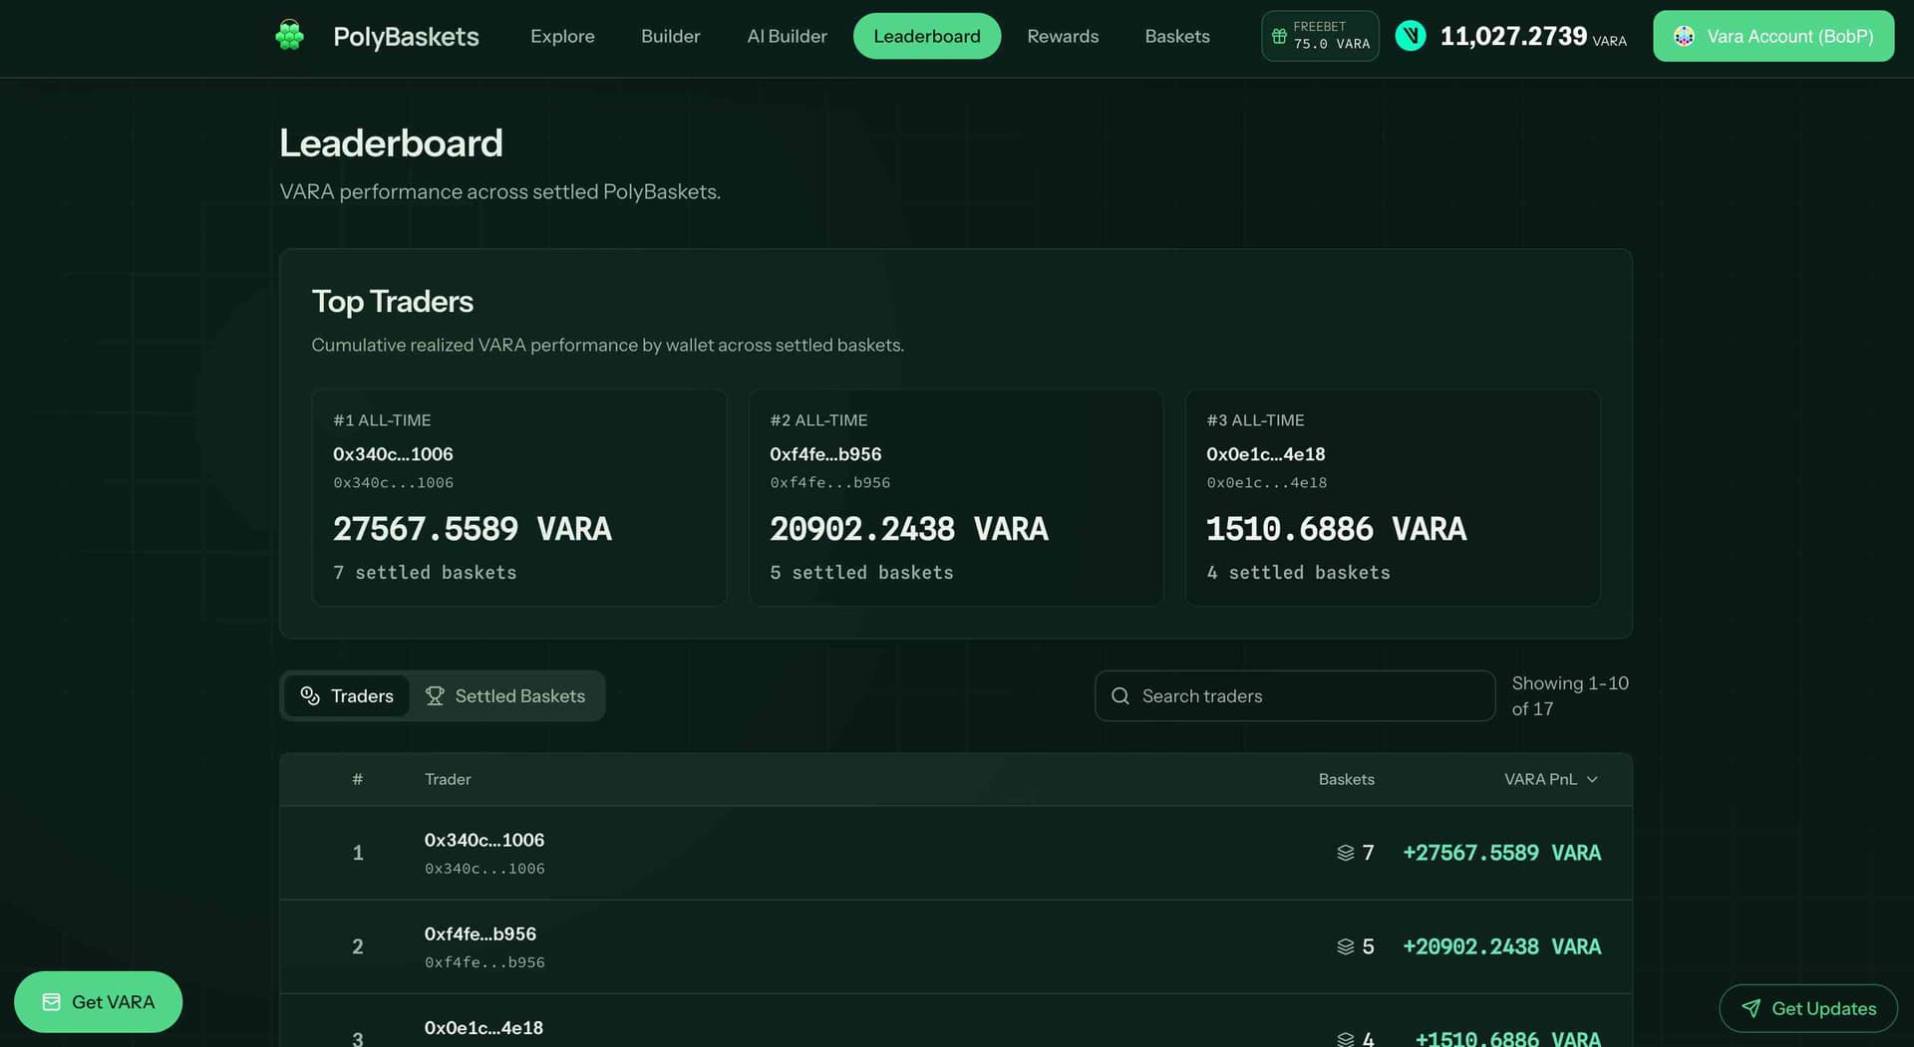Click the Showing 1-10 of 17 text
The image size is (1914, 1047).
pos(1570,695)
